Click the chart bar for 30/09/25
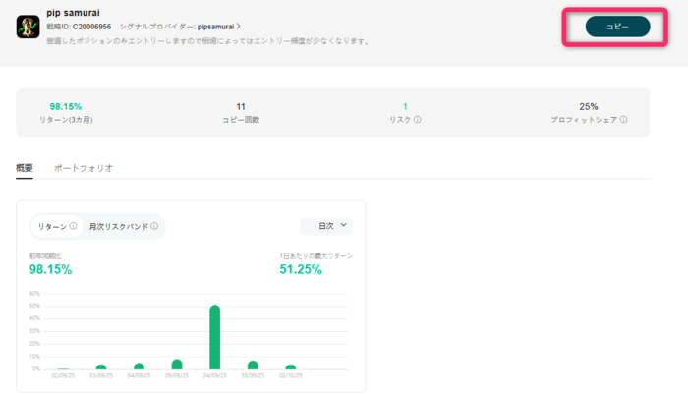Screen dimensions: 688x394 click(x=253, y=365)
